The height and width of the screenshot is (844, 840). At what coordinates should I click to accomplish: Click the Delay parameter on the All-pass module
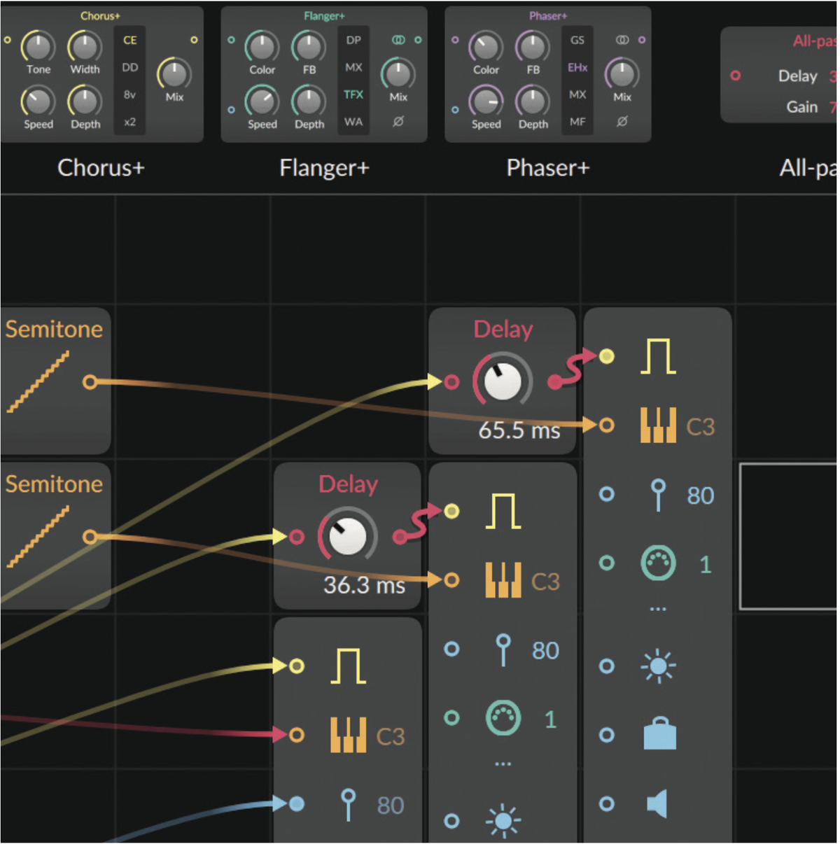797,76
